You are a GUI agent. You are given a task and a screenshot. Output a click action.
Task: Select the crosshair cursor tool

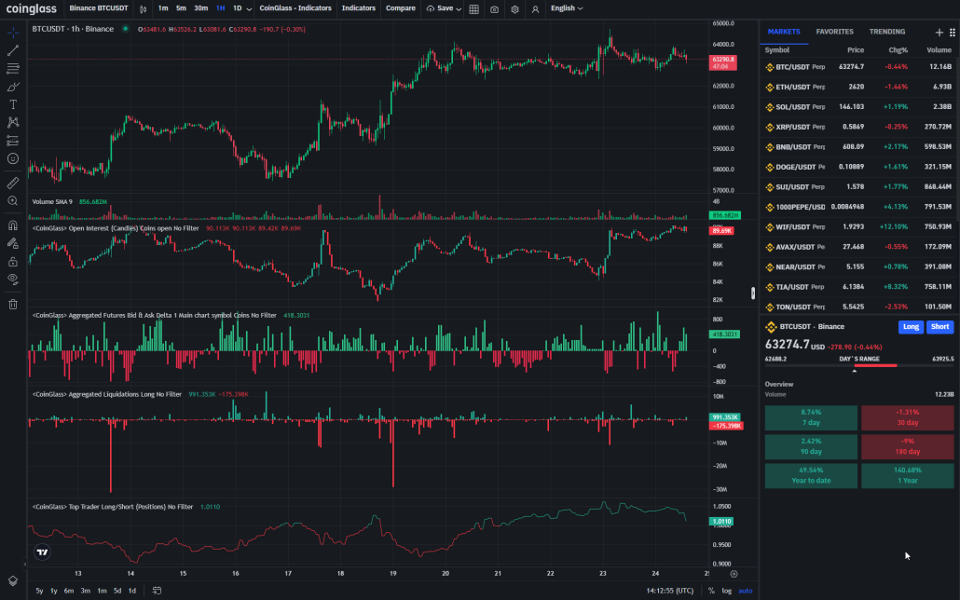tap(12, 31)
